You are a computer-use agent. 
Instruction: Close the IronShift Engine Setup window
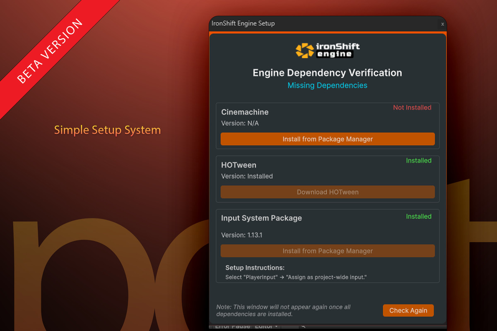[442, 24]
